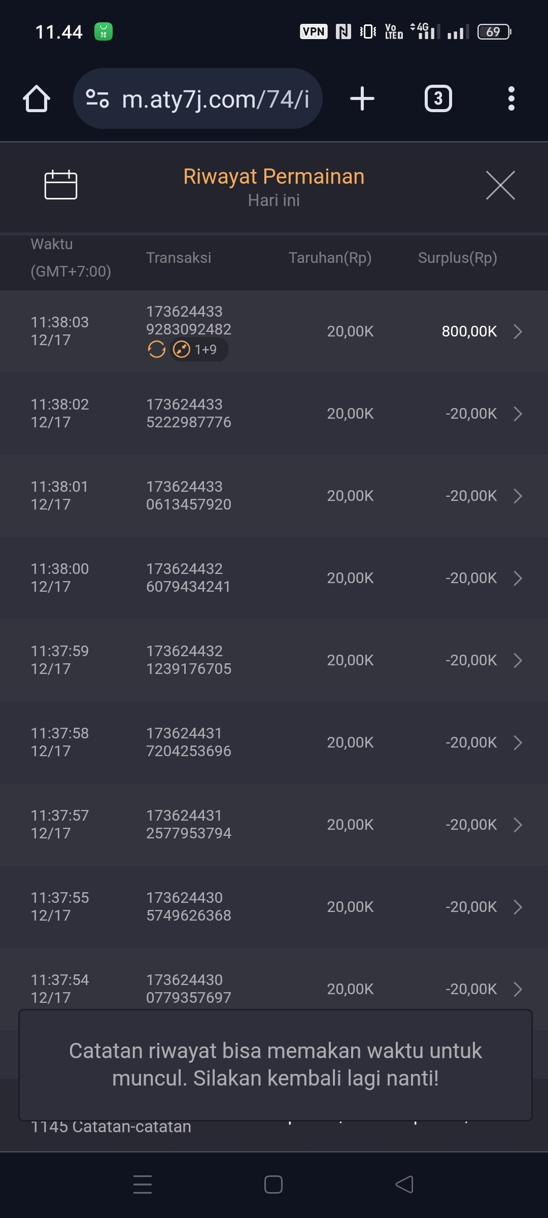The image size is (548, 1218).
Task: Select transaction ending 0613457920
Action: (x=188, y=495)
